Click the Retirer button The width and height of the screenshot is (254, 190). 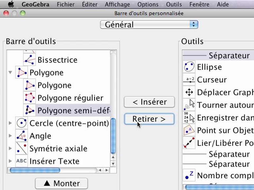[x=149, y=119]
